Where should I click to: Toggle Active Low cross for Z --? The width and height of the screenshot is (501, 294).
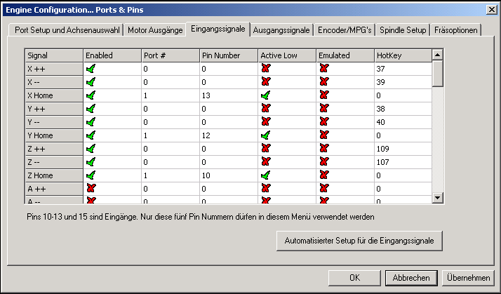pyautogui.click(x=266, y=161)
